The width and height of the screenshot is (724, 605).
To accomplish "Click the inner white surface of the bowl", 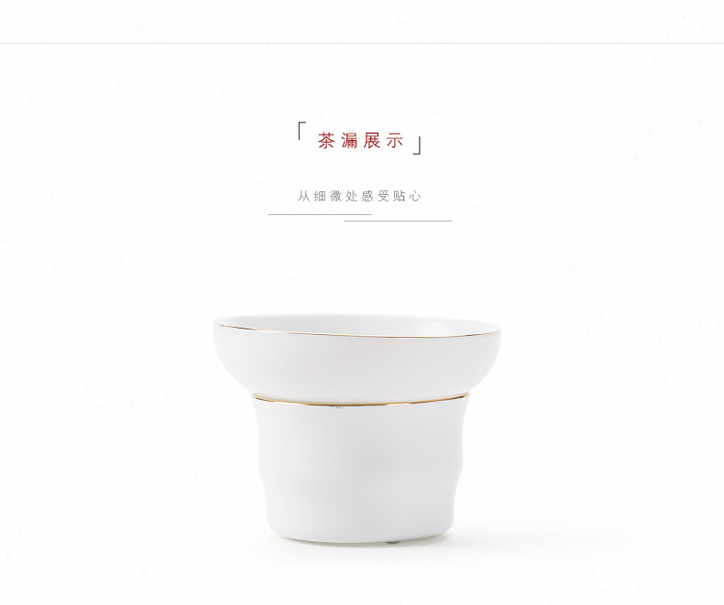I will (x=356, y=324).
